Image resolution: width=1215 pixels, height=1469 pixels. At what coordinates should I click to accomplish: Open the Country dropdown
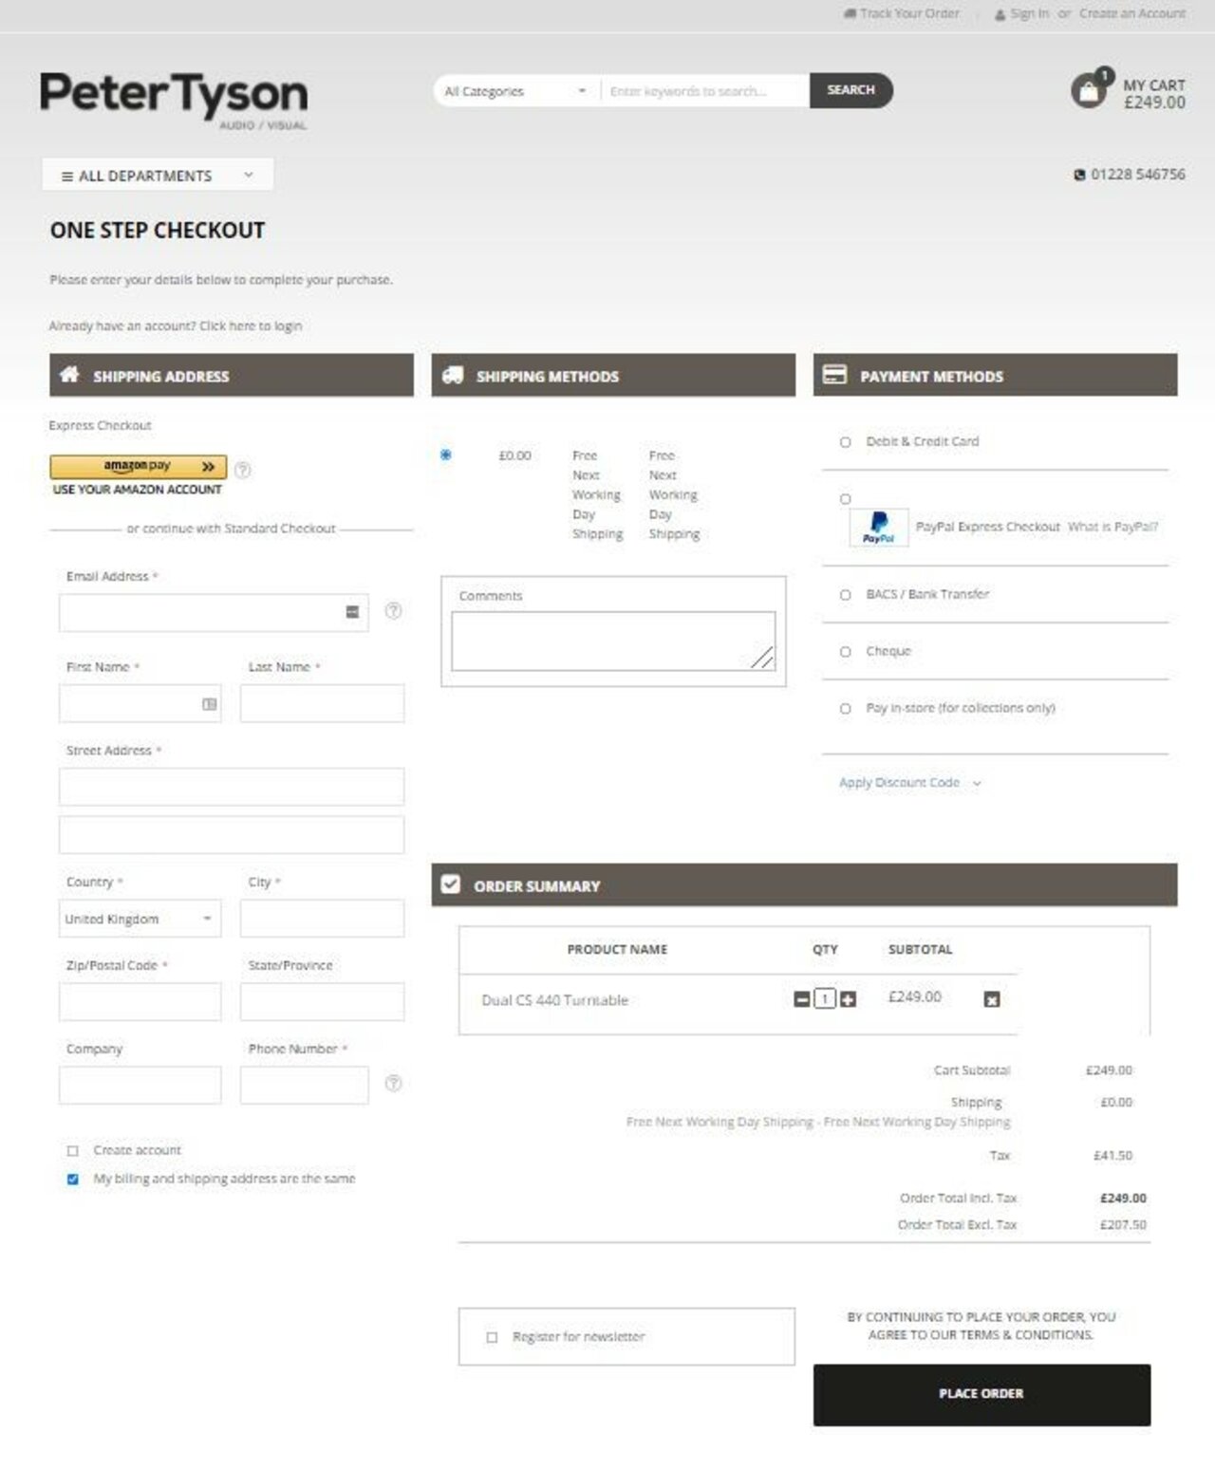point(140,919)
